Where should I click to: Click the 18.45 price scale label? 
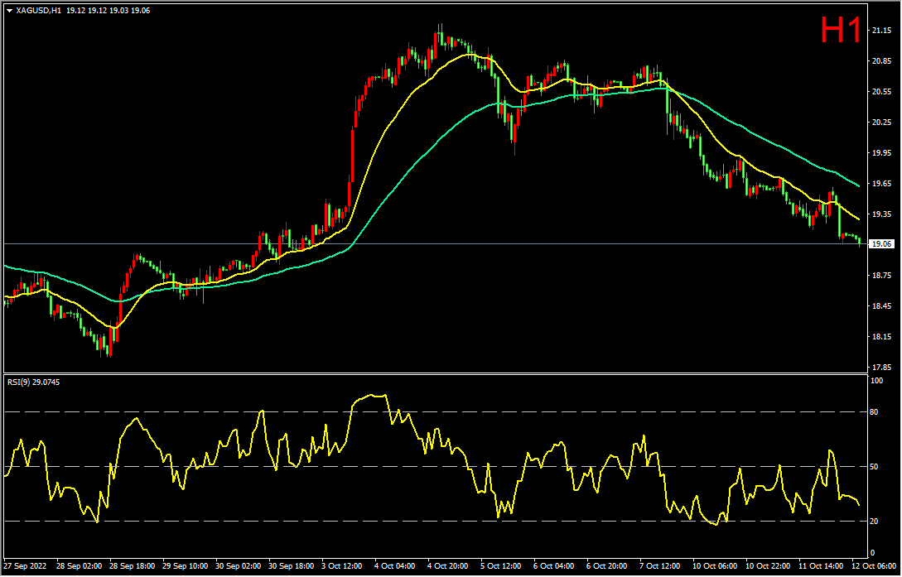pos(882,306)
